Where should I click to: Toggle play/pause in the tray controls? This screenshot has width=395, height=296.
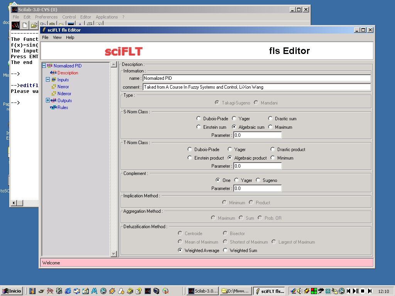pos(355,291)
